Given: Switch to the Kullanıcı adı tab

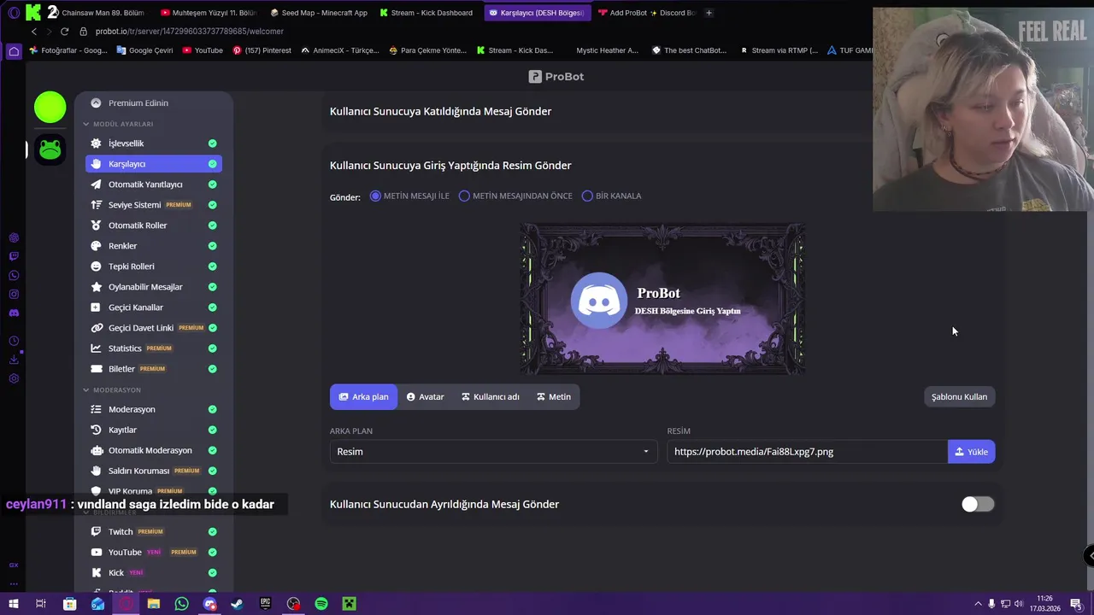Looking at the screenshot, I should [491, 396].
